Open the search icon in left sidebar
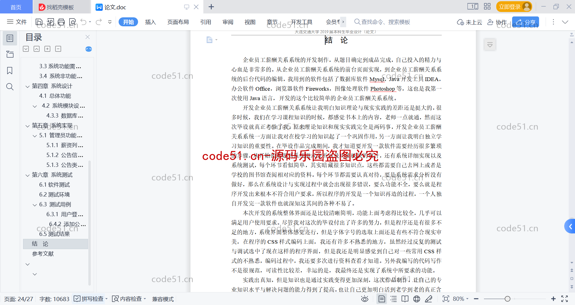The height and width of the screenshot is (305, 575). coord(10,87)
